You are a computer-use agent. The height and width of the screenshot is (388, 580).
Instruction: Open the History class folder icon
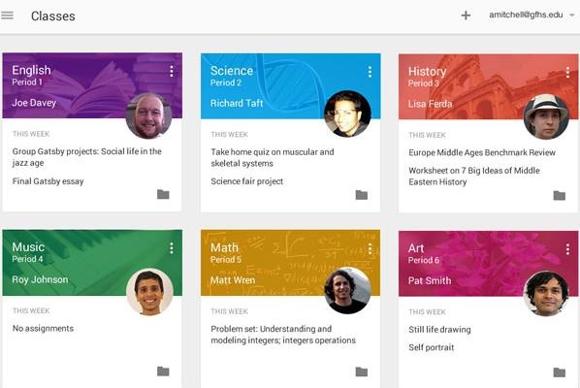(x=560, y=195)
